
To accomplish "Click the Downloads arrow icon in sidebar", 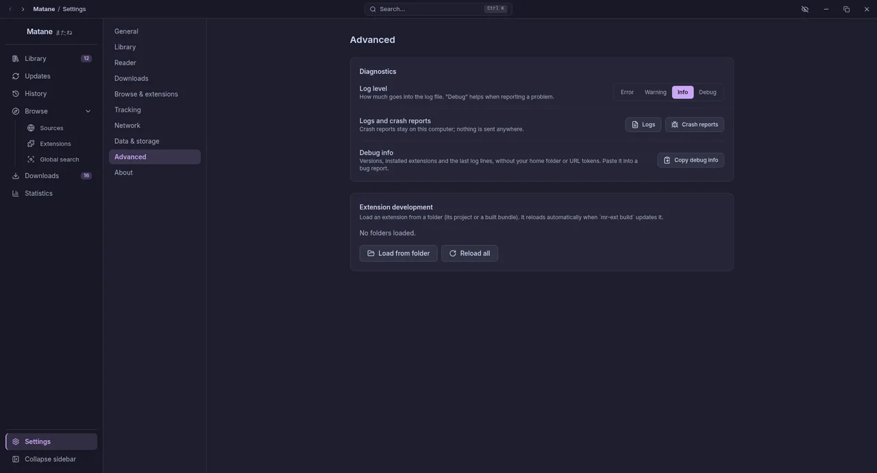I will [x=16, y=176].
